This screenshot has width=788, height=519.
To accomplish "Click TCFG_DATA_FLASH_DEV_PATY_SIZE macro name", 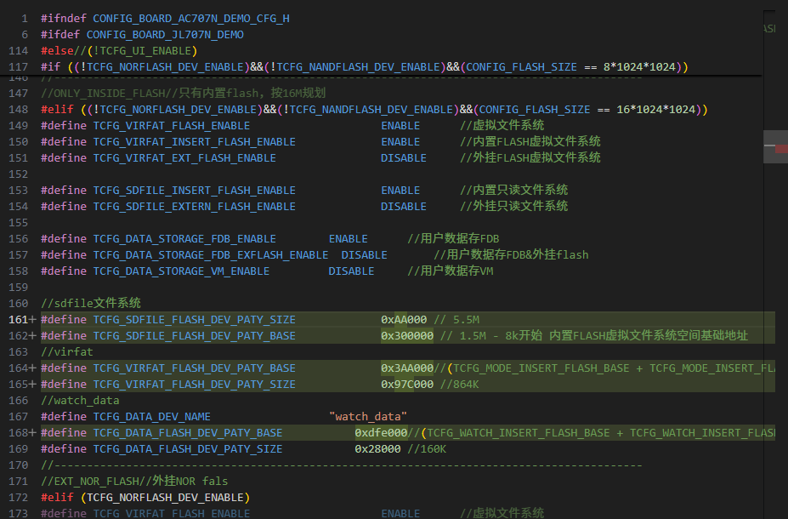I will coord(188,448).
